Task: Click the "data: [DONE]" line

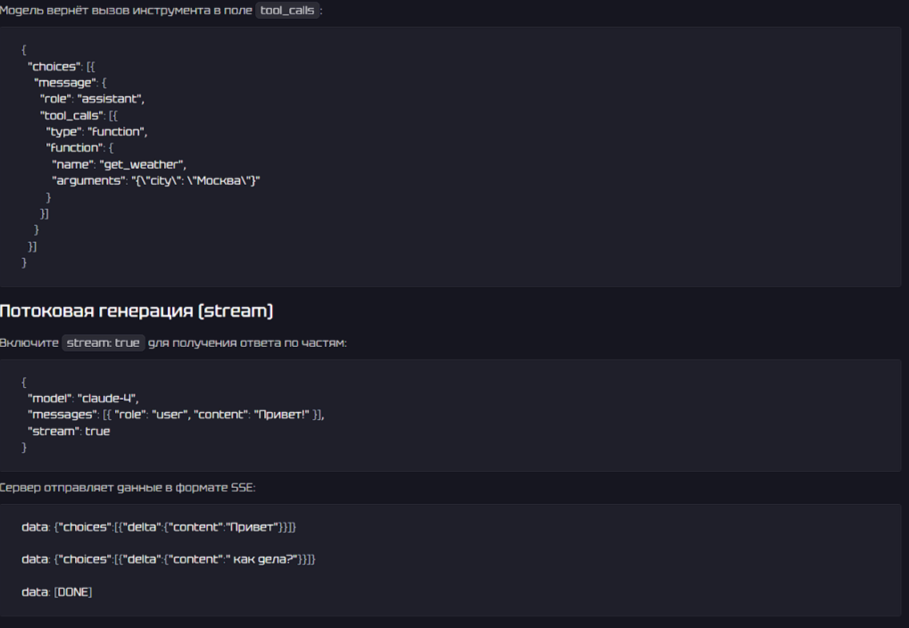Action: click(56, 591)
